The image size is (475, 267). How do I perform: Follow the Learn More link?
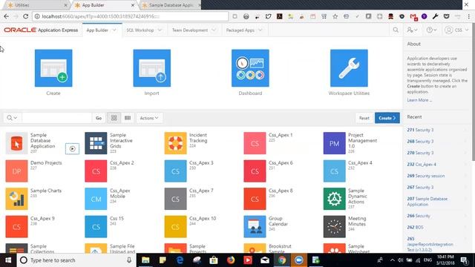click(x=419, y=100)
